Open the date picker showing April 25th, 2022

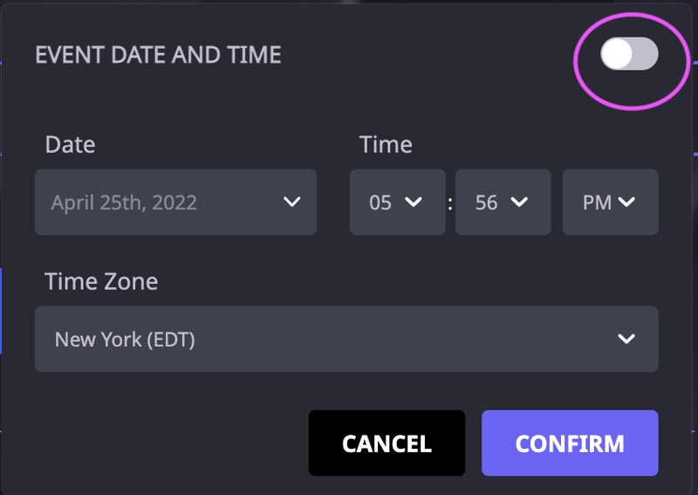click(175, 203)
